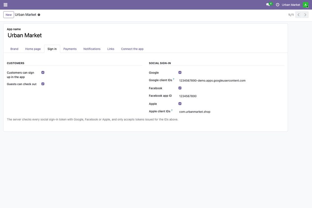
Task: Toggle Customers can sign up checkbox
Action: click(x=43, y=73)
